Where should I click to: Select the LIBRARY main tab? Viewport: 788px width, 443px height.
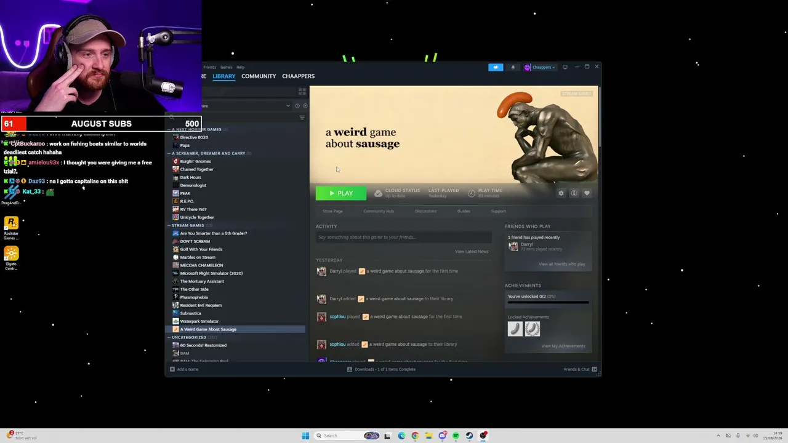pos(224,76)
